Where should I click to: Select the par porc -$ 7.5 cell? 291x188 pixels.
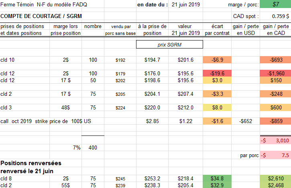pos(275,155)
